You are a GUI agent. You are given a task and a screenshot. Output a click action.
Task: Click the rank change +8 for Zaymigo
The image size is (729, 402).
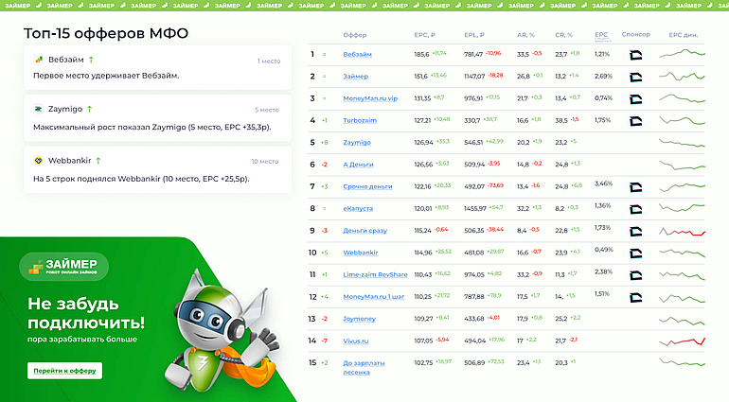click(x=325, y=142)
